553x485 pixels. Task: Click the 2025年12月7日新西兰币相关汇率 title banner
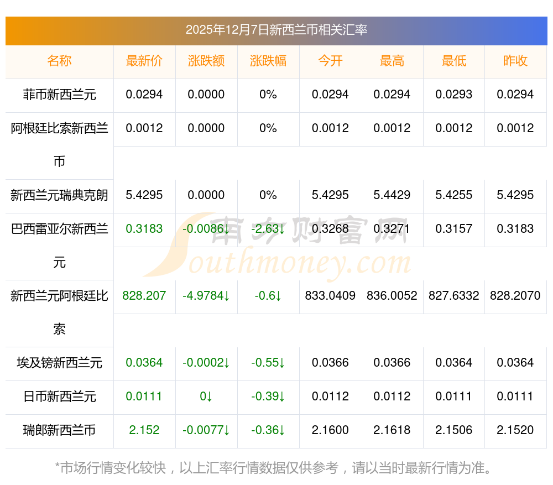[x=276, y=30]
